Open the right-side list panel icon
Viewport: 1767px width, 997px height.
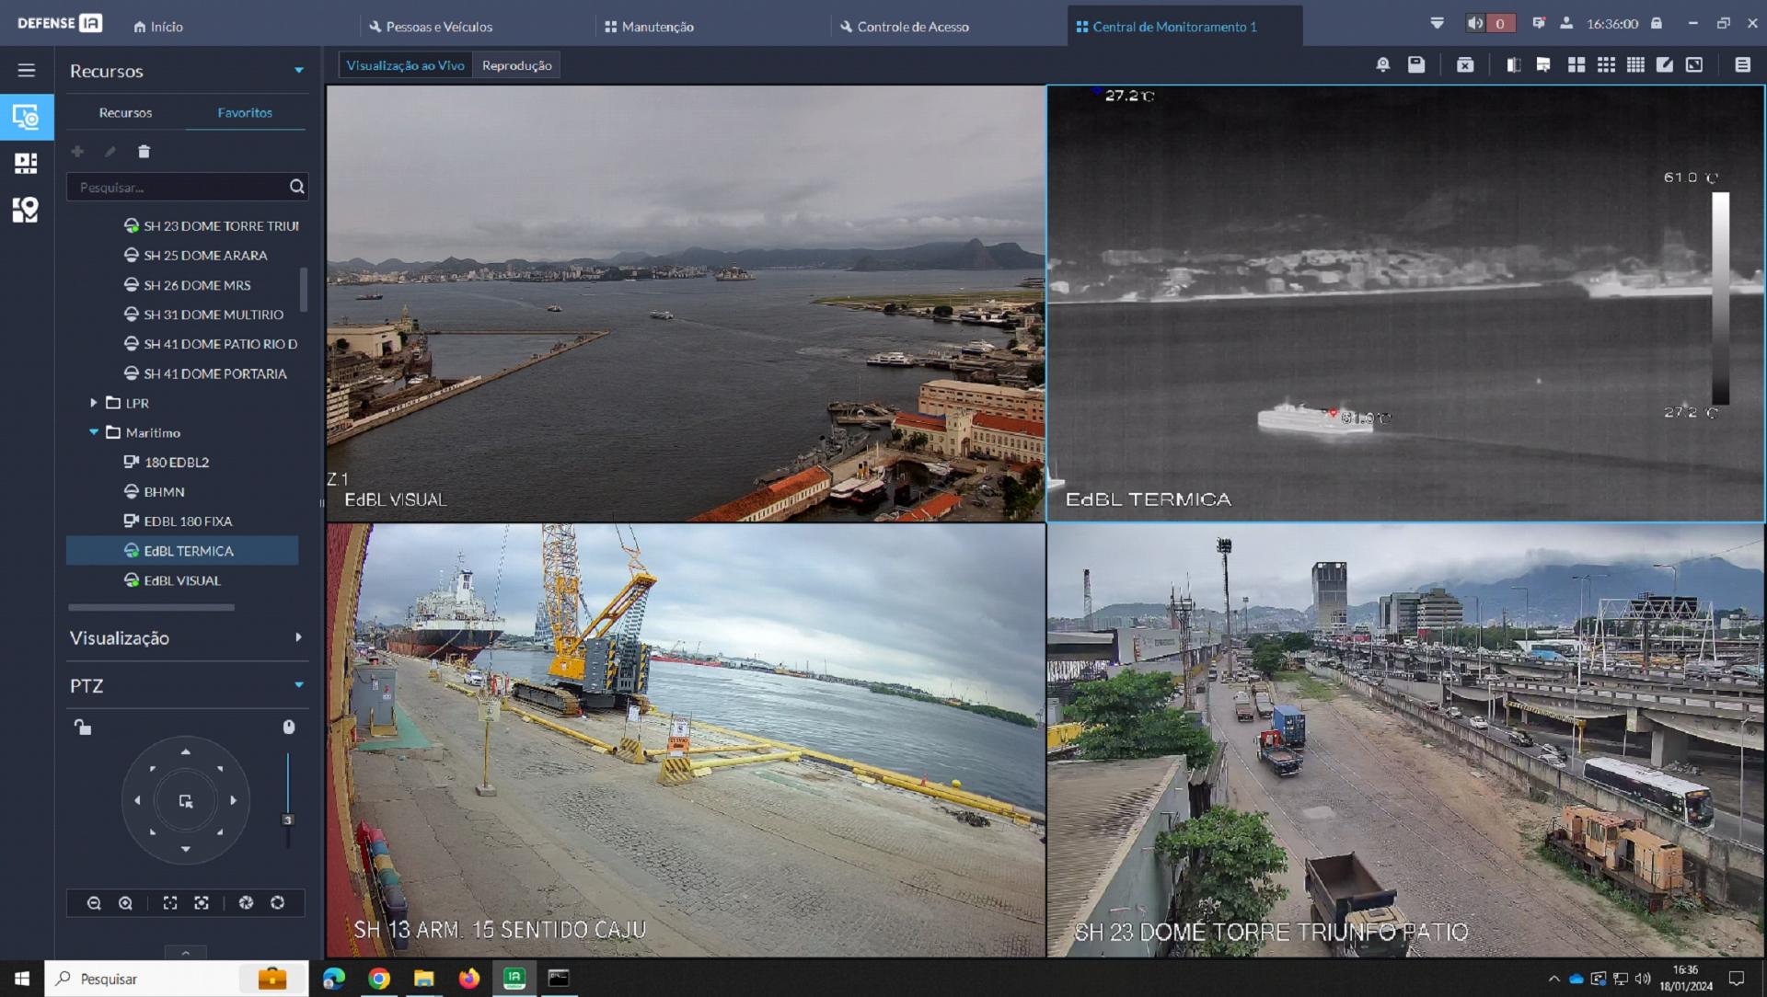pyautogui.click(x=1742, y=64)
